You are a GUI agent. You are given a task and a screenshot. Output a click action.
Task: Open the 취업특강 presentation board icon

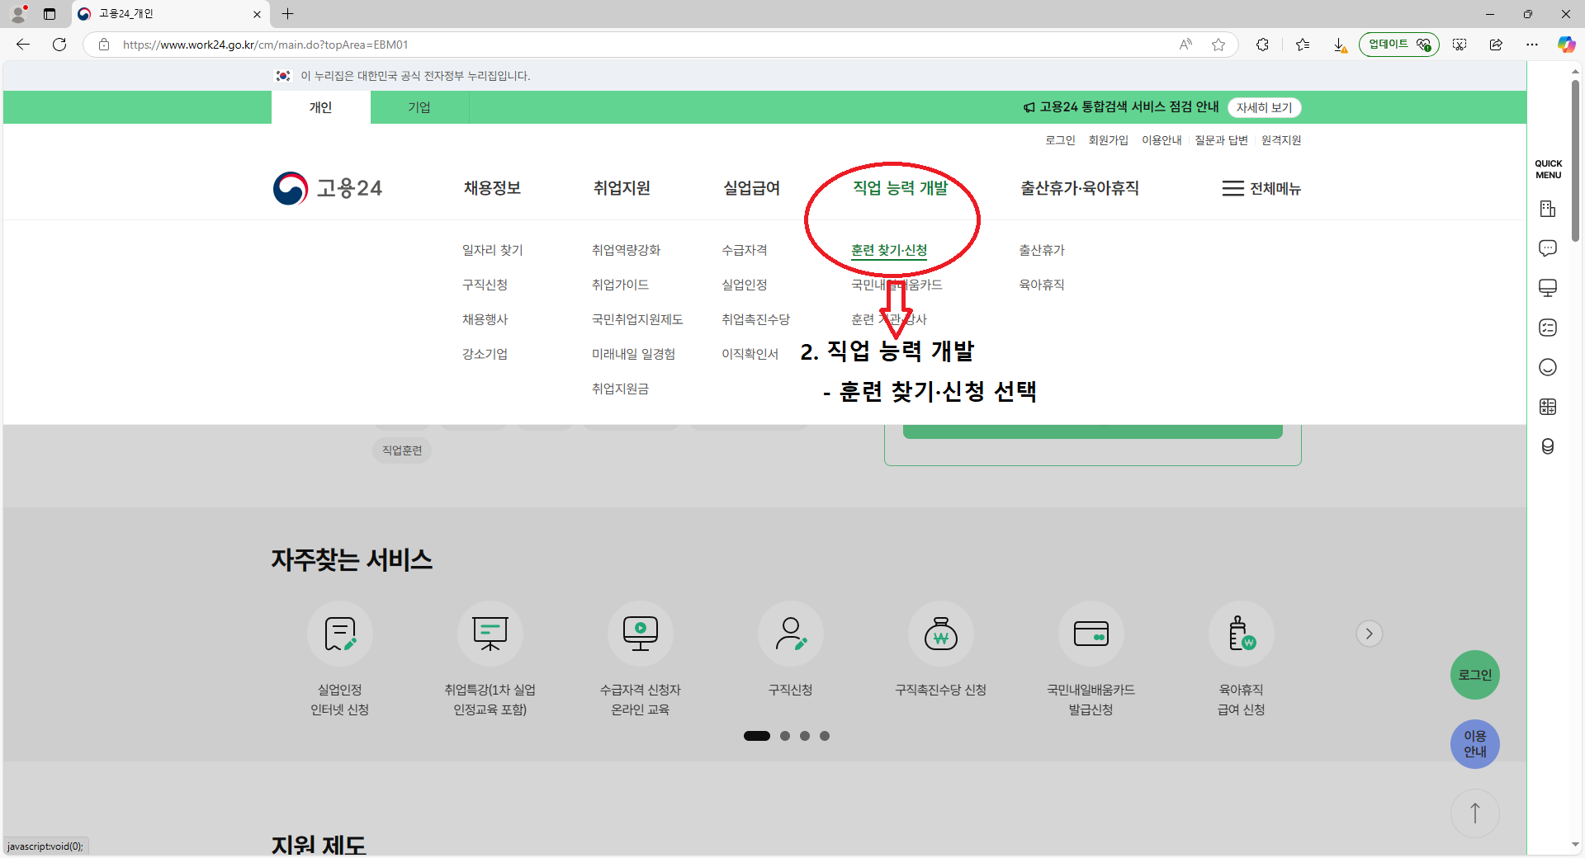coord(490,634)
